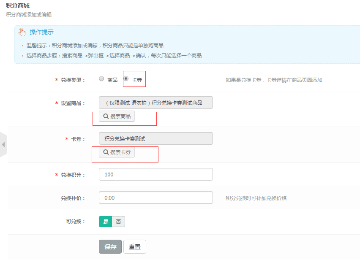Set 可兑换 to 是
360x265 pixels.
point(106,222)
